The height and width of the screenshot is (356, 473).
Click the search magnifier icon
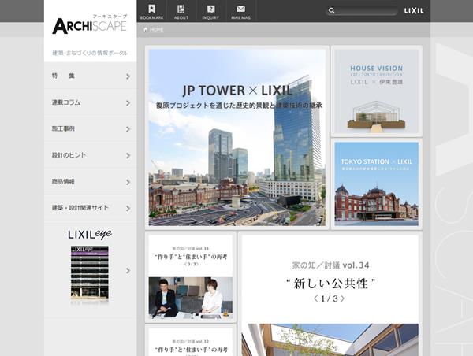pos(332,11)
